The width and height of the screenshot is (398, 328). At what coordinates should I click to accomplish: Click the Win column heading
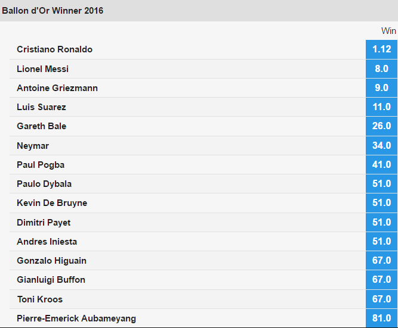(388, 31)
